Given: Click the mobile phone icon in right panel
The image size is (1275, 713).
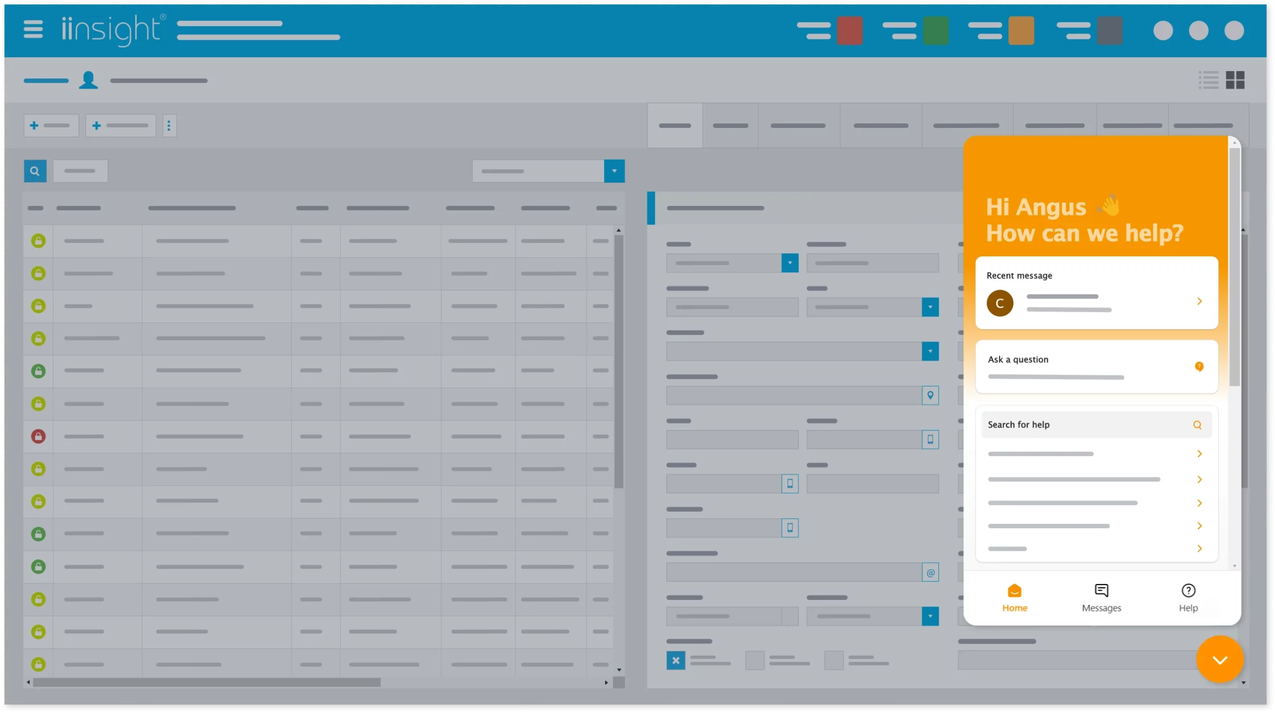Looking at the screenshot, I should (x=930, y=439).
